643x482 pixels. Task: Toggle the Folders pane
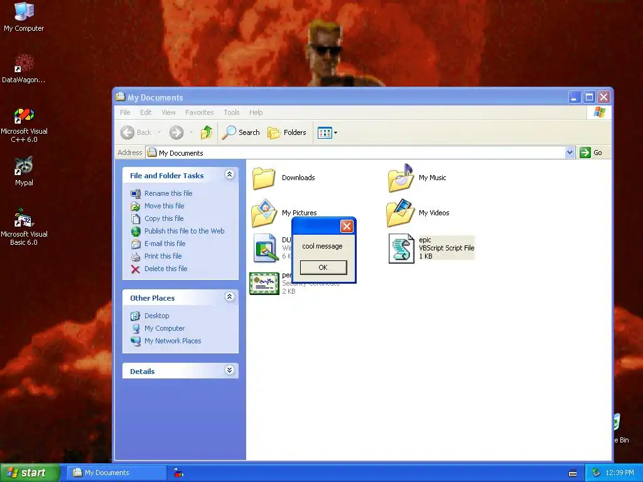[x=286, y=132]
